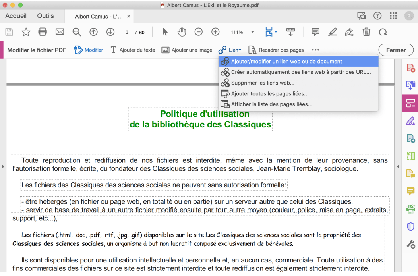Send the file by email using the envelope icon
Viewport: 418px width, 276px height.
(x=60, y=32)
